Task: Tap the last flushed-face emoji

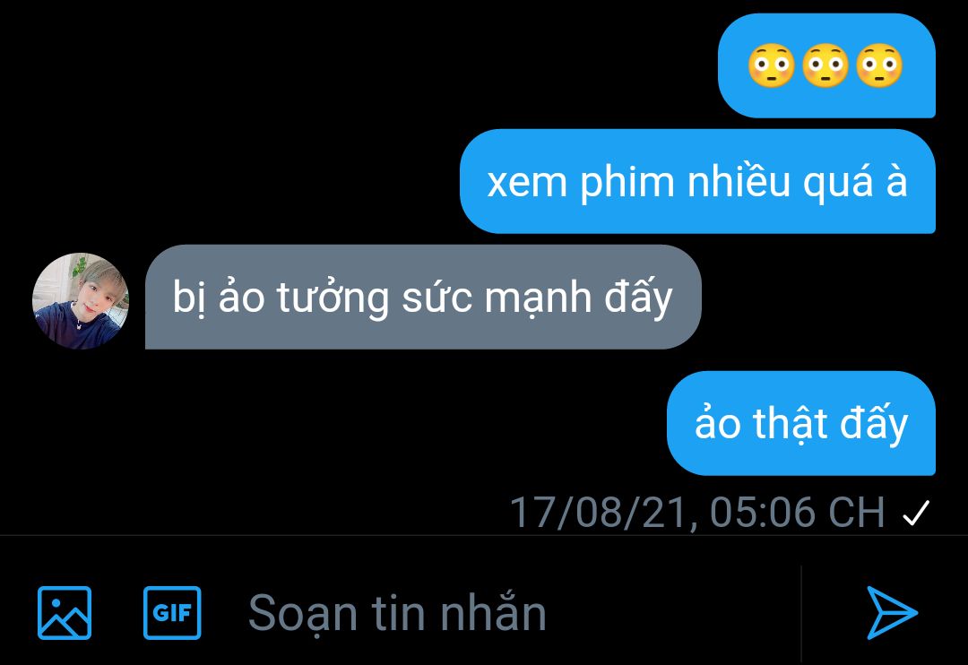Action: click(880, 65)
